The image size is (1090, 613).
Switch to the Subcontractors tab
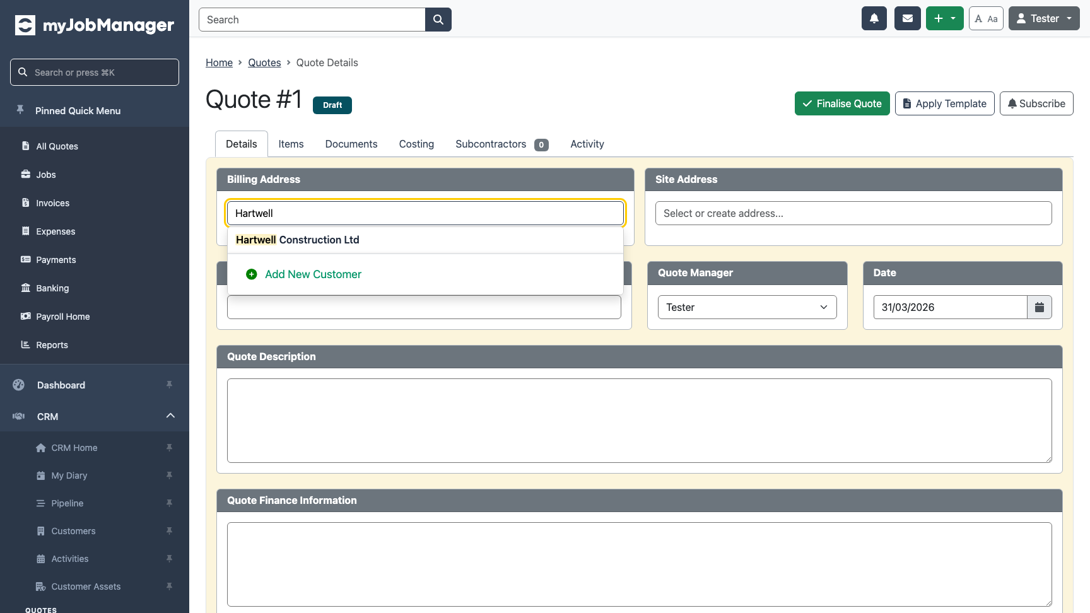pyautogui.click(x=501, y=144)
